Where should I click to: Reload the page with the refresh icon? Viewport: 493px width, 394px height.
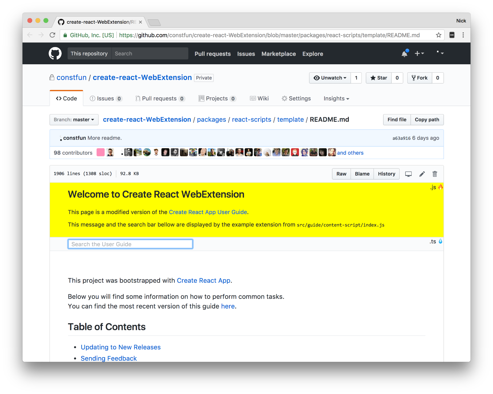pos(52,35)
